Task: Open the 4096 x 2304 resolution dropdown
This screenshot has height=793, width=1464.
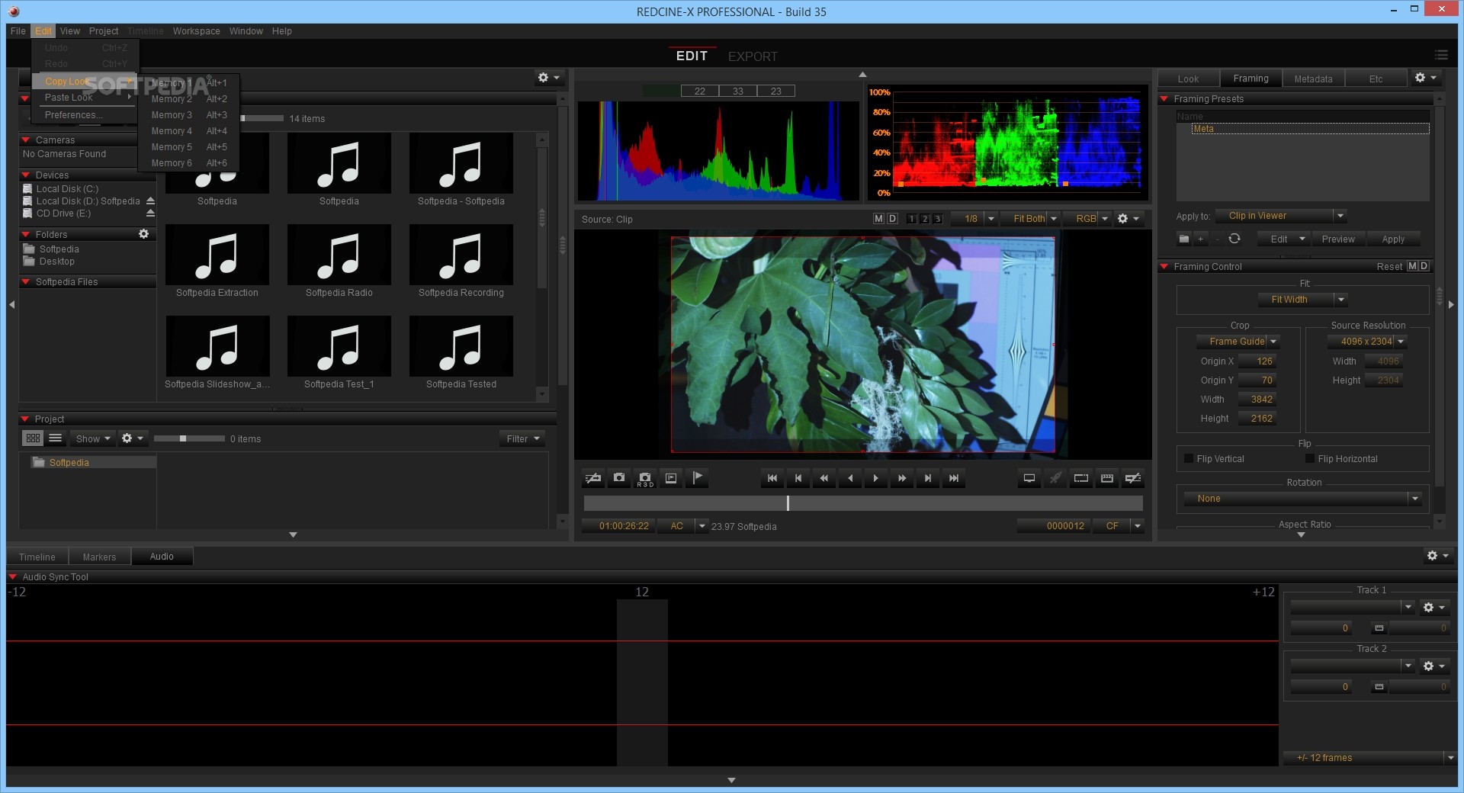Action: [x=1367, y=342]
